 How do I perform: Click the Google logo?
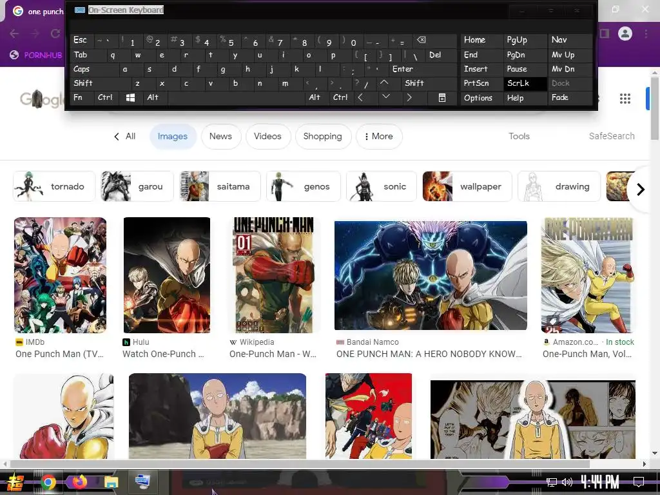click(42, 99)
